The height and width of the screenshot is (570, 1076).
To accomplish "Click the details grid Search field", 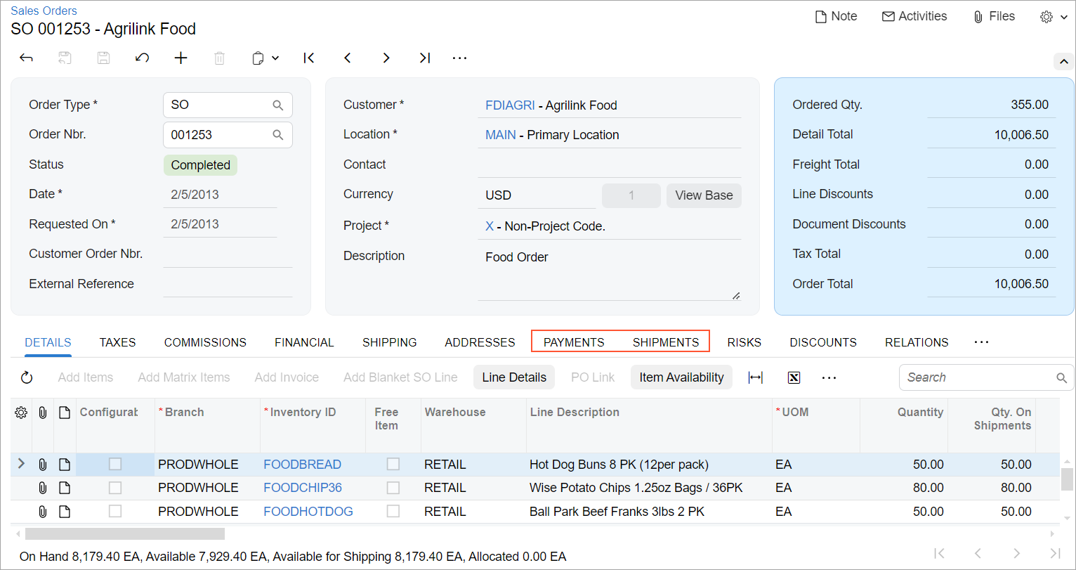I will coord(980,377).
